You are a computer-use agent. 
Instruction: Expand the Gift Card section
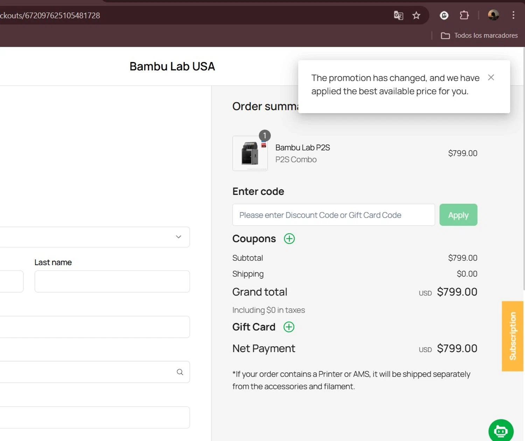point(289,327)
